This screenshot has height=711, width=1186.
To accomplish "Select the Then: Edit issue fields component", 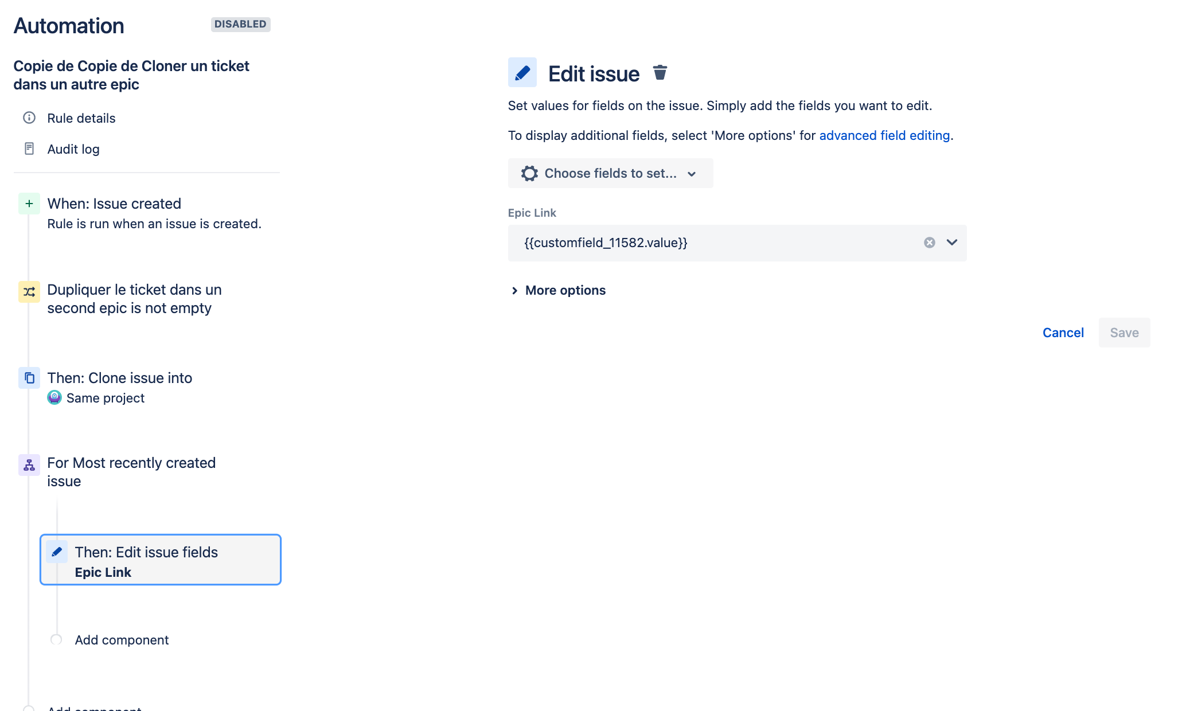I will tap(160, 560).
